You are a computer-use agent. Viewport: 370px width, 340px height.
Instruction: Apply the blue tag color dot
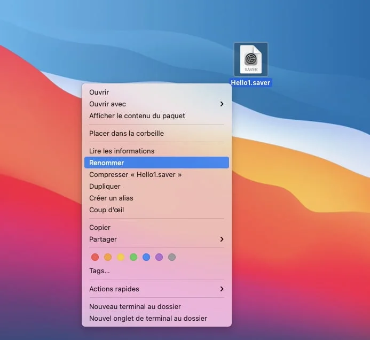[x=146, y=257]
